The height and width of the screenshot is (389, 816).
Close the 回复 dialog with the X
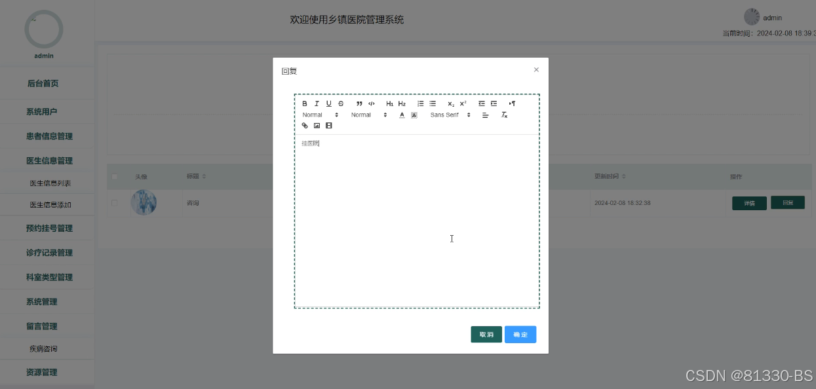(x=536, y=69)
